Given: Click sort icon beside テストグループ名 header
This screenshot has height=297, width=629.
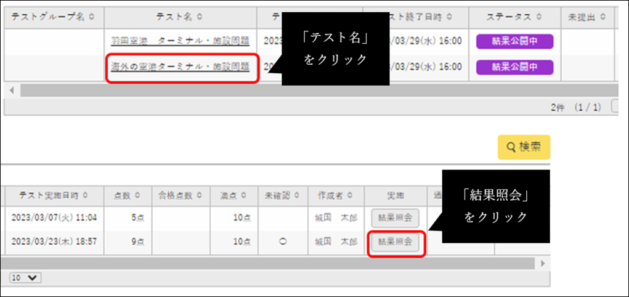Looking at the screenshot, I should [x=91, y=17].
